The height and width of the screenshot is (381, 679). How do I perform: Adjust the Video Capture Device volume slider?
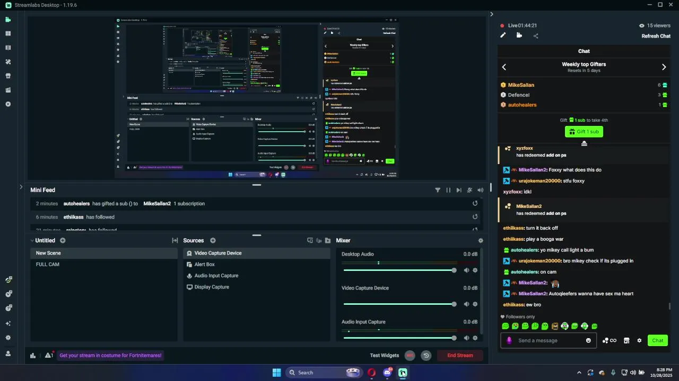(x=400, y=304)
